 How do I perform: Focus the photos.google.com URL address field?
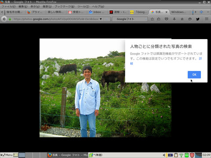pos(56,19)
